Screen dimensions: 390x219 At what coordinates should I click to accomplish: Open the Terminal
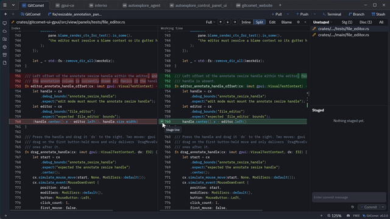[x=331, y=14]
